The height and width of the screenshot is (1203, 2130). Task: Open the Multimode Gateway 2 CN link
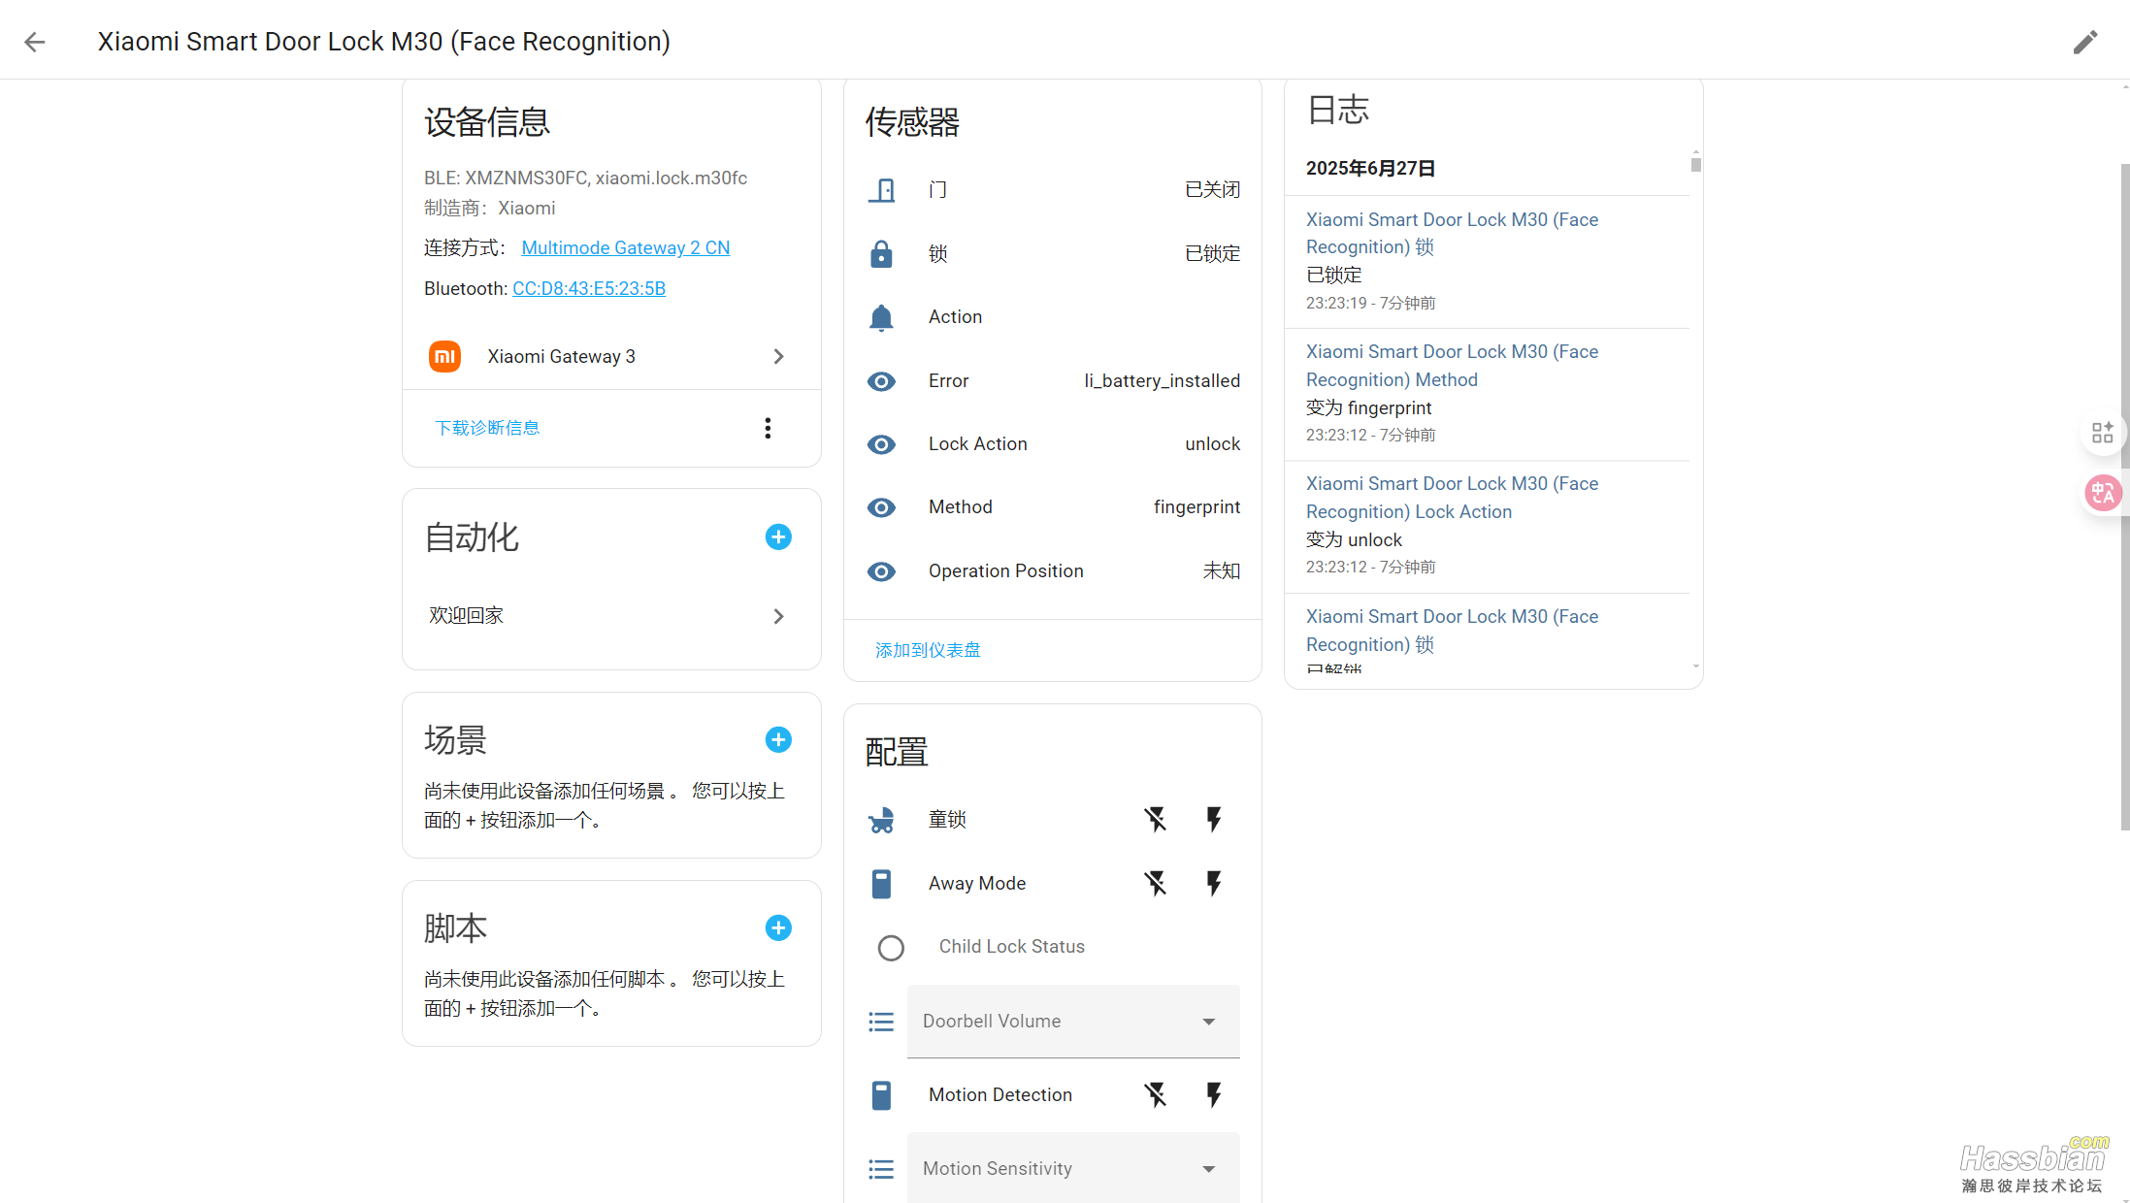[626, 247]
